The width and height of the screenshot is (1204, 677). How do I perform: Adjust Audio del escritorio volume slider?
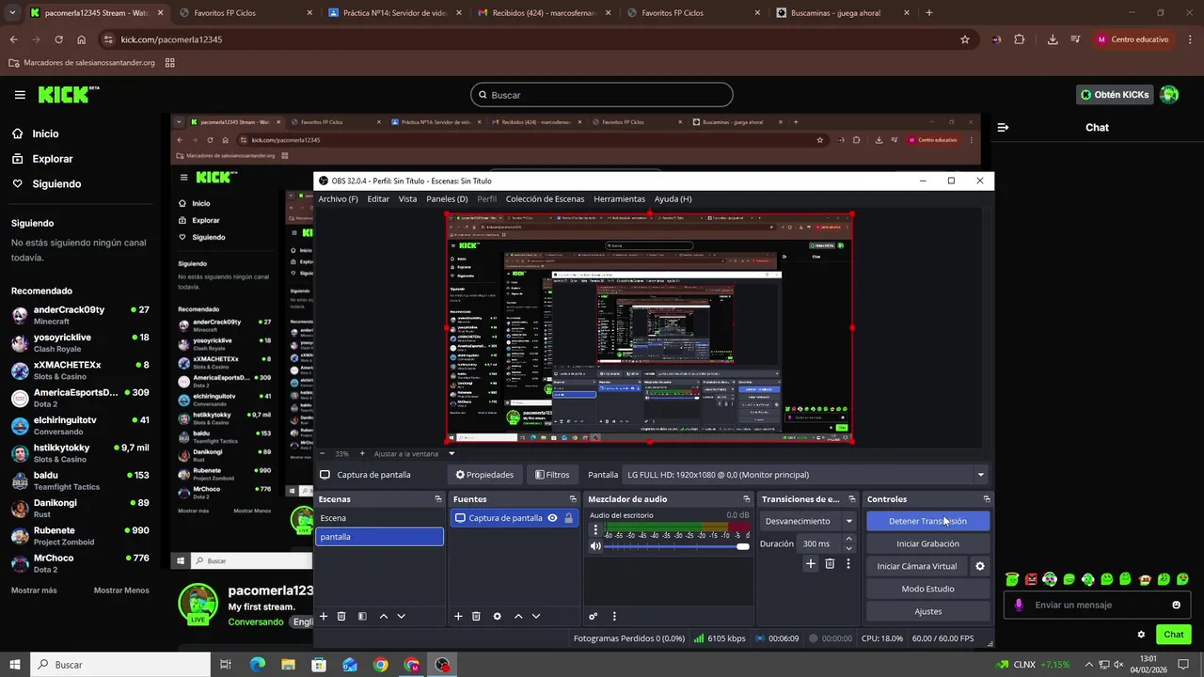(x=677, y=546)
